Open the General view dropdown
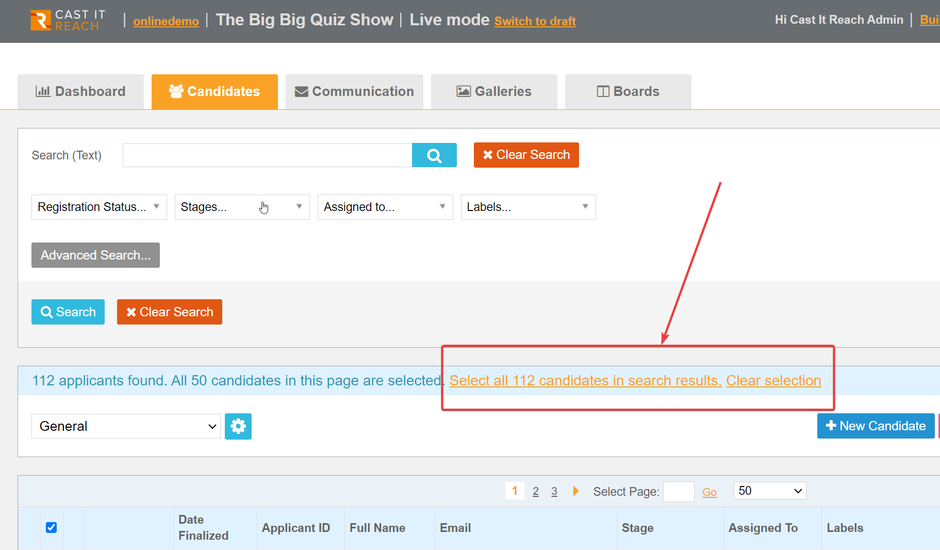940x550 pixels. [x=126, y=426]
